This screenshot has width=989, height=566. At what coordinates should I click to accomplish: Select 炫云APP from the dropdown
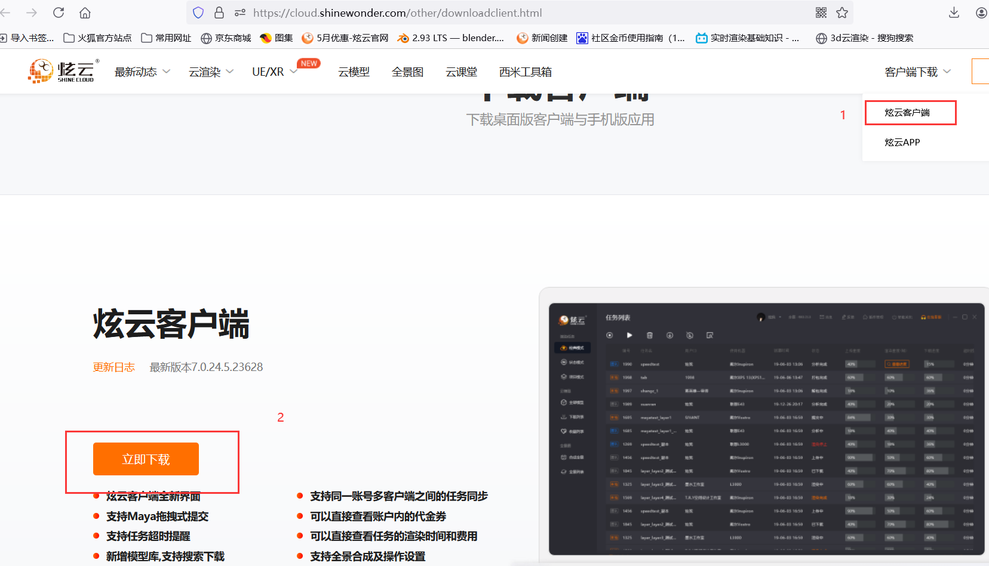[902, 142]
